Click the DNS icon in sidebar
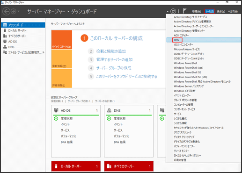The height and width of the screenshot is (173, 242). 5,47
